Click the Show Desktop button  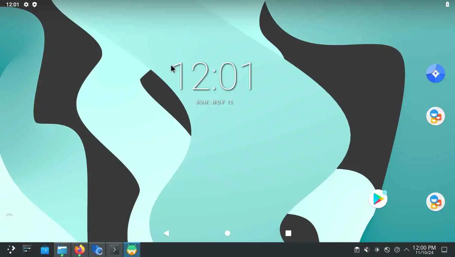444,250
